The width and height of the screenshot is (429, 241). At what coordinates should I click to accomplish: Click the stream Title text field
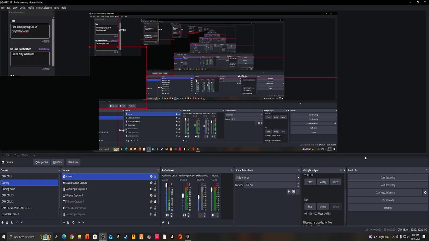pyautogui.click(x=30, y=31)
